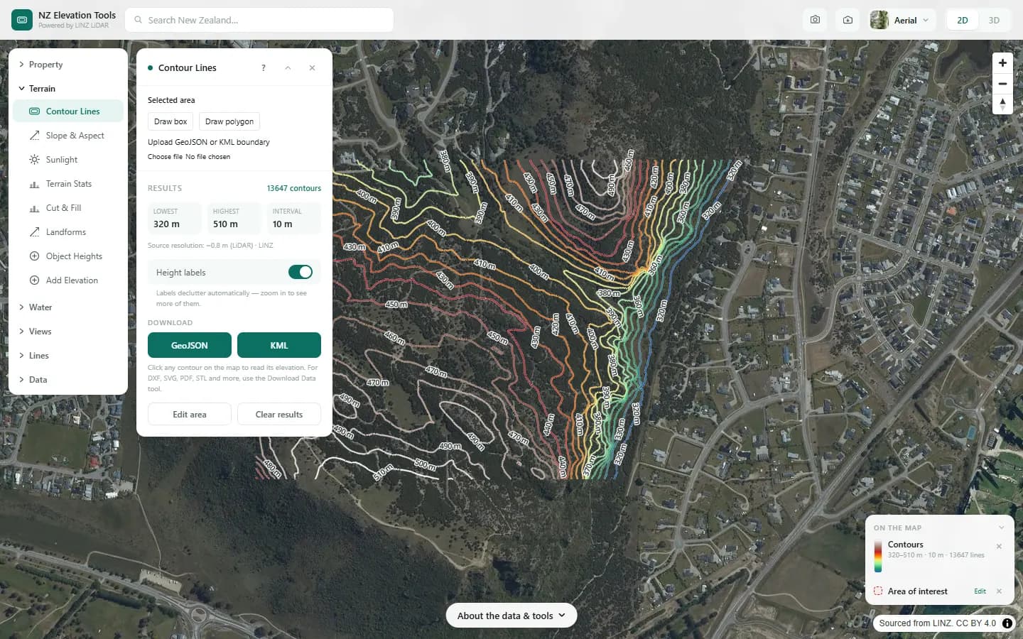
Task: Open the Terrain Stats tool
Action: tap(68, 184)
